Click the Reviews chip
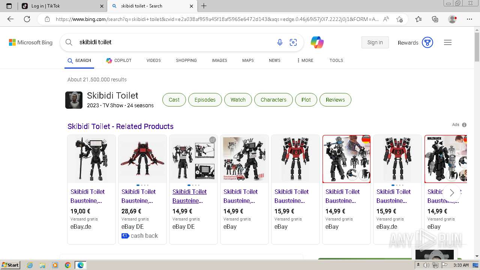 (x=335, y=100)
